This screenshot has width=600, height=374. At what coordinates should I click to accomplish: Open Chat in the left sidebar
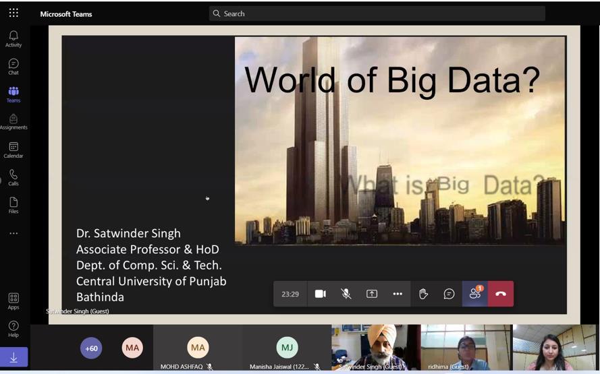pos(13,67)
